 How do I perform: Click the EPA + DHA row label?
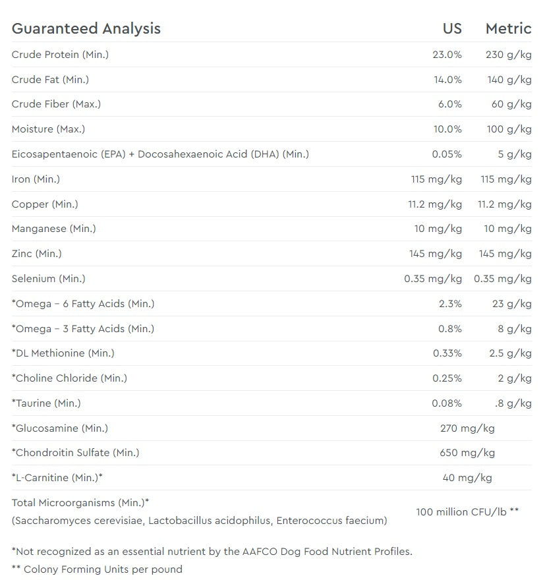click(160, 154)
